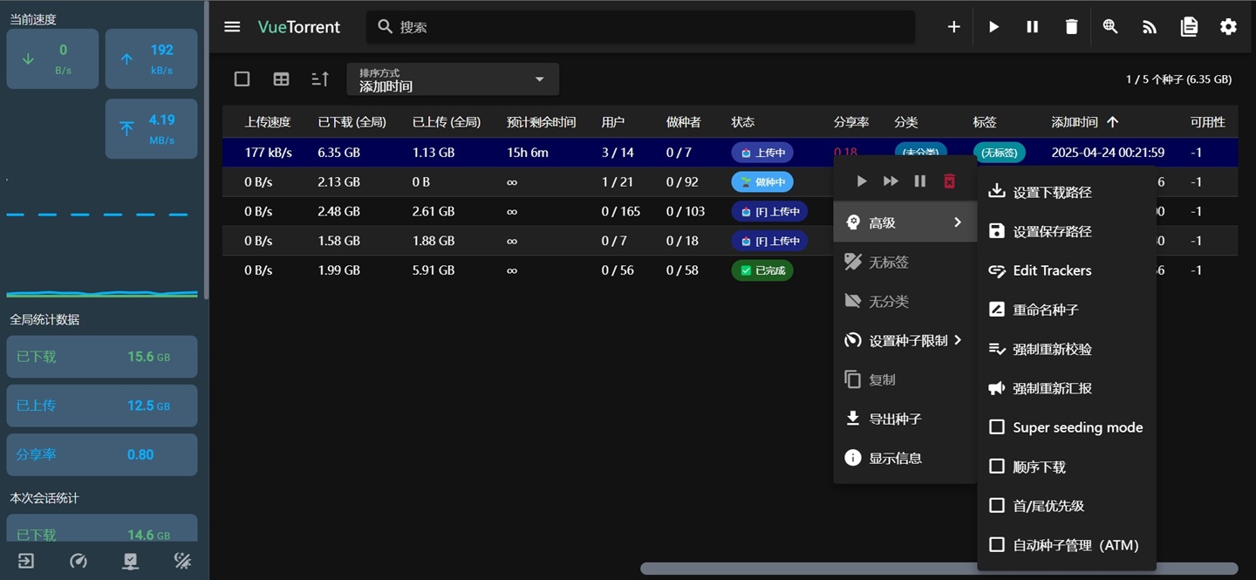Viewport: 1256px width, 580px height.
Task: Click force resume icon in context menu
Action: click(891, 181)
